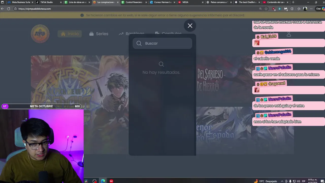
Task: Click the Goldenzega606 username in chat
Action: [x=278, y=52]
